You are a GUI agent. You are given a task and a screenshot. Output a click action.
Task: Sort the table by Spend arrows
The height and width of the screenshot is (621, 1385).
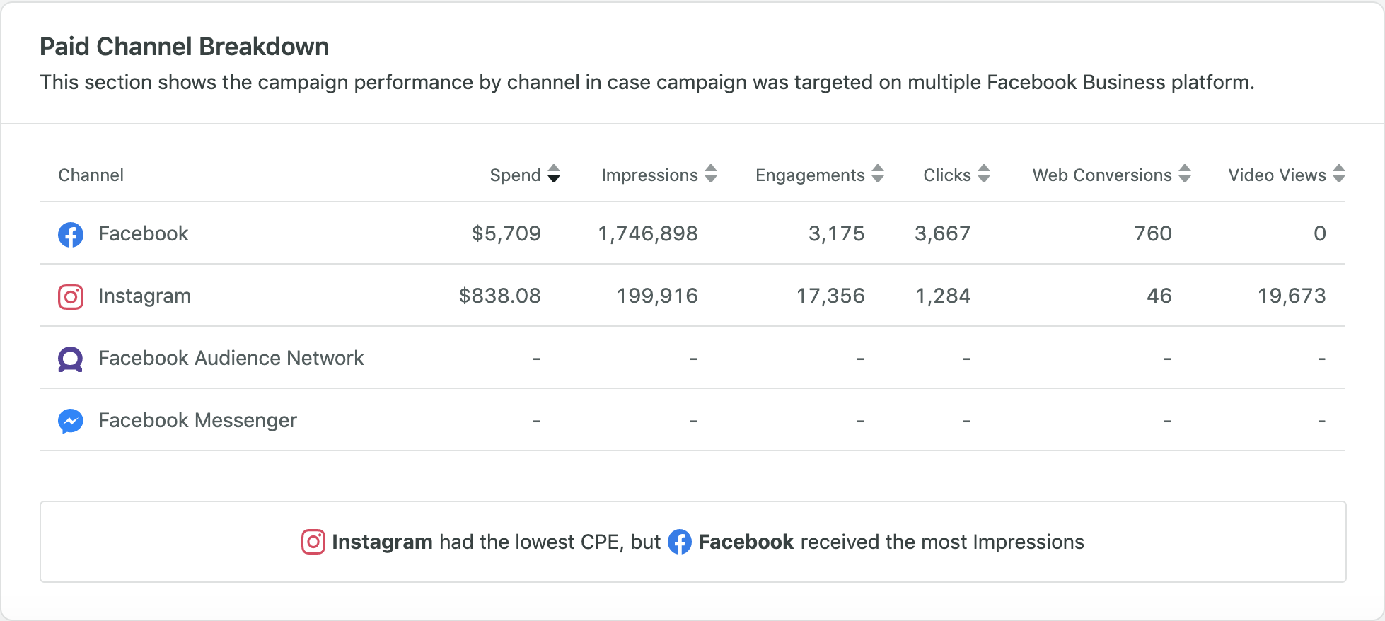555,174
